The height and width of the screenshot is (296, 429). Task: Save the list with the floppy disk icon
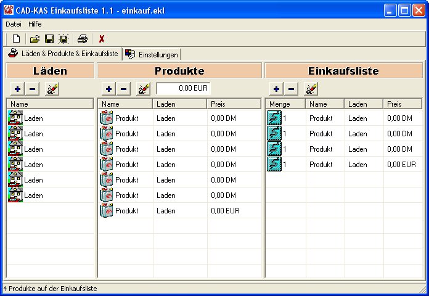[x=49, y=39]
